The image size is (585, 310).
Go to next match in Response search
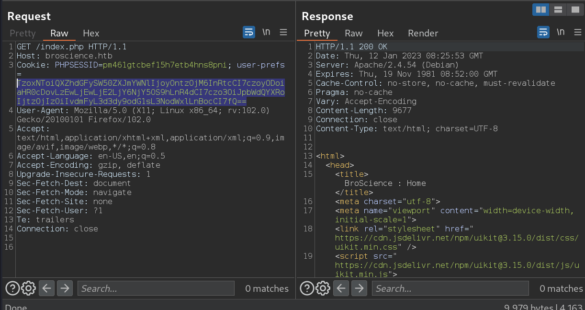pyautogui.click(x=359, y=288)
